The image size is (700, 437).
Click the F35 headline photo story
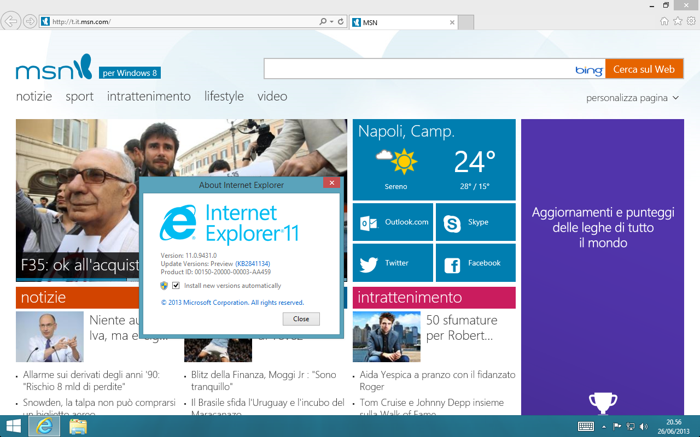(x=77, y=200)
